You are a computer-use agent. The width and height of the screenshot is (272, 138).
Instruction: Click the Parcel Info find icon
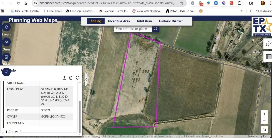point(6,72)
